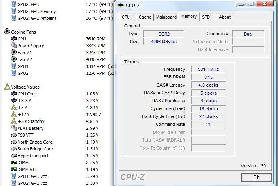The width and height of the screenshot is (278, 186).
Task: Minimize the CPU-Z window
Action: point(241,4)
